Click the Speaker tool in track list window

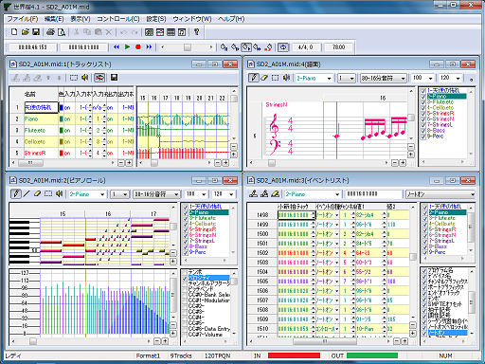click(x=84, y=78)
